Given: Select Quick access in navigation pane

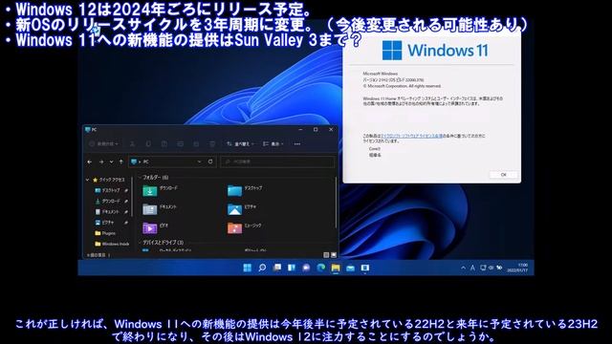Looking at the screenshot, I should 109,180.
